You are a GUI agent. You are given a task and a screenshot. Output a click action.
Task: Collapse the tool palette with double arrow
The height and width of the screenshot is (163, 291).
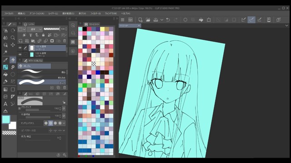3,19
